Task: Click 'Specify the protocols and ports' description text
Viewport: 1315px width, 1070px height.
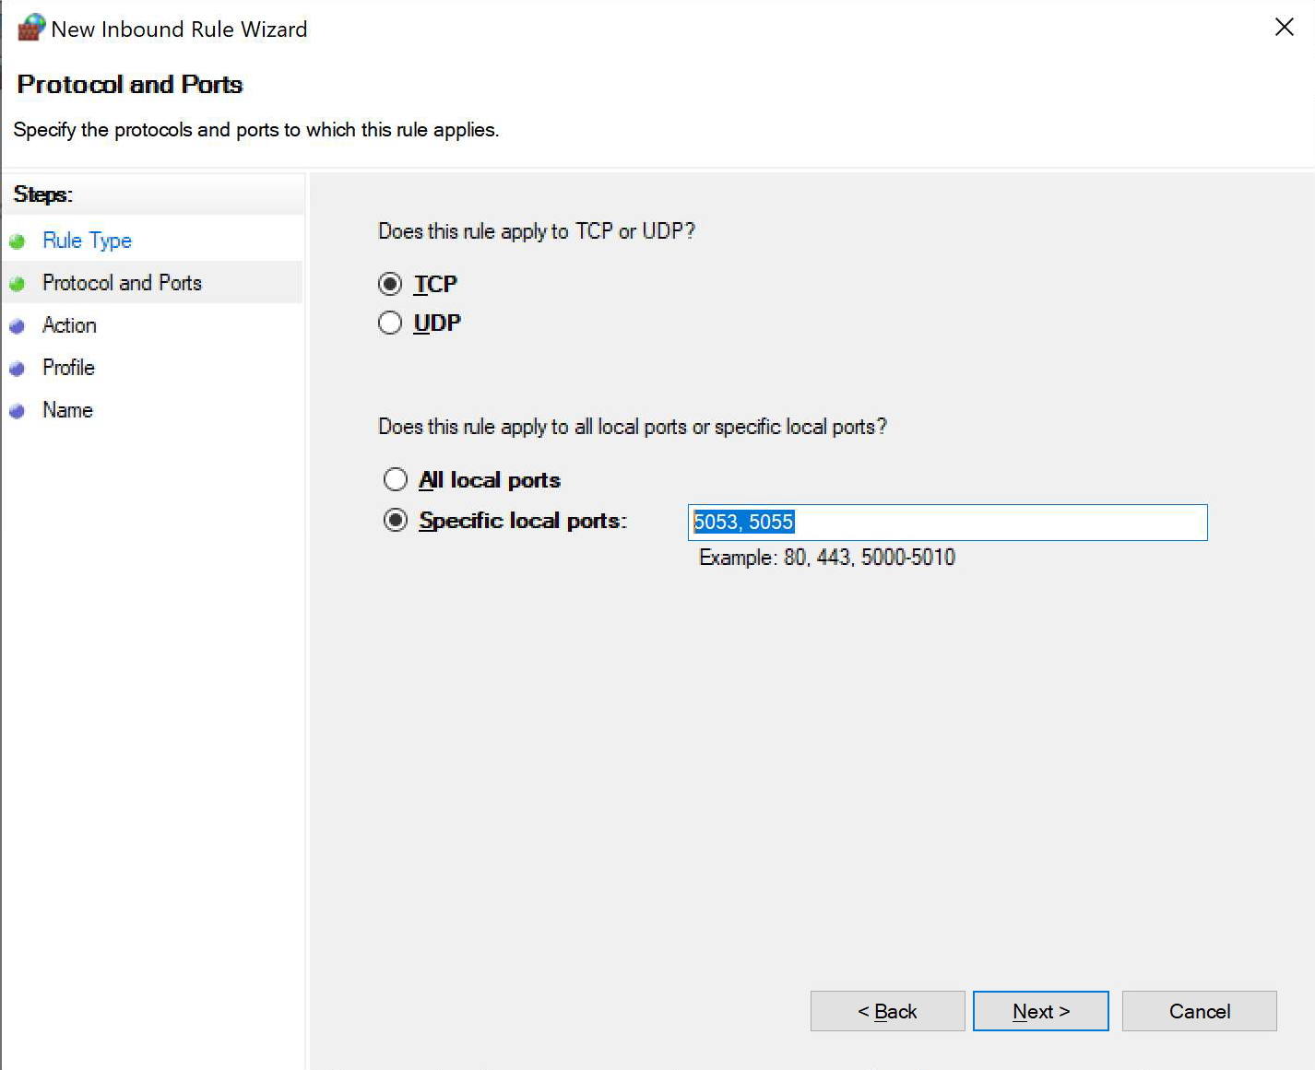Action: tap(256, 130)
